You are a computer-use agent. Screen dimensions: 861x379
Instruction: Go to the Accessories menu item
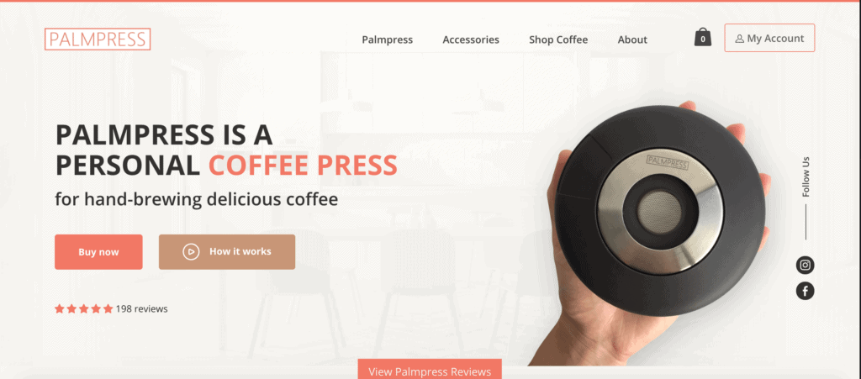click(471, 39)
